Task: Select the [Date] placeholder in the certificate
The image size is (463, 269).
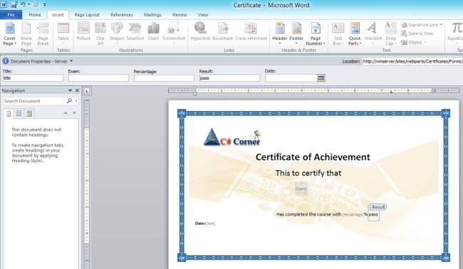Action: pos(210,223)
